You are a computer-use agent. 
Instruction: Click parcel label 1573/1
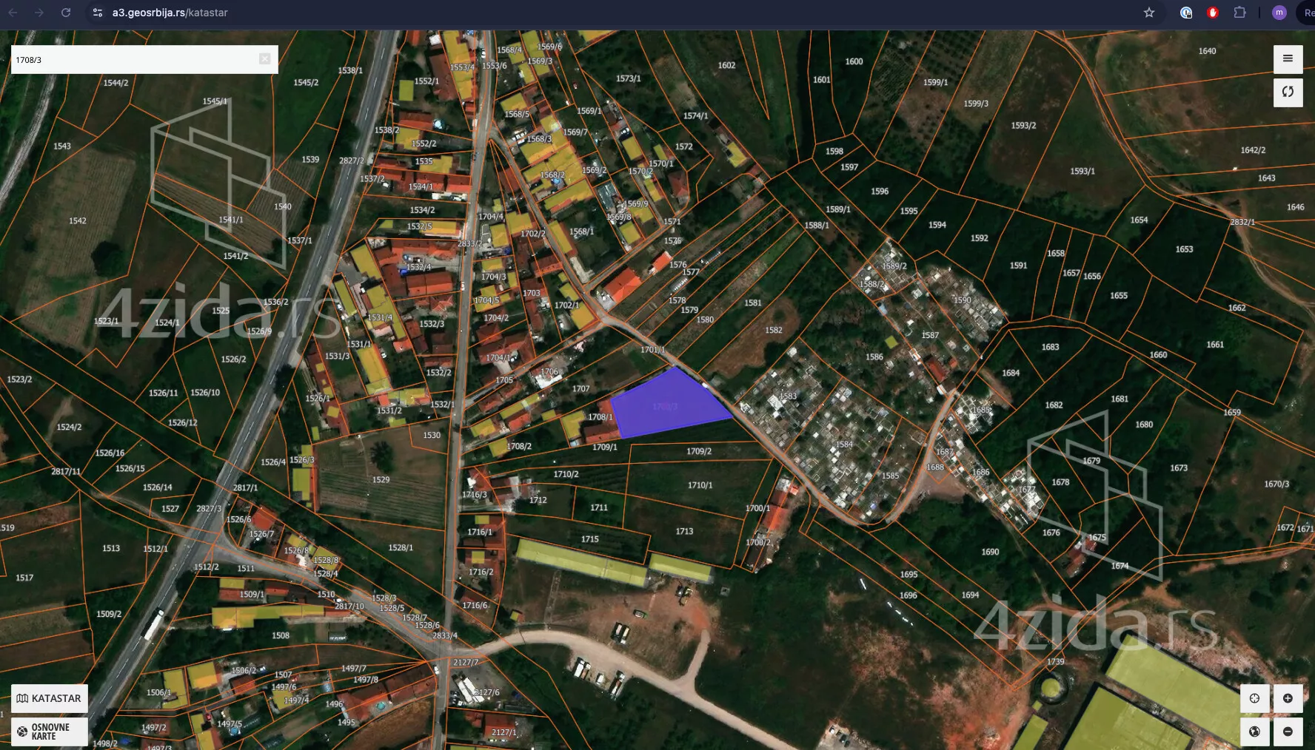tap(628, 78)
